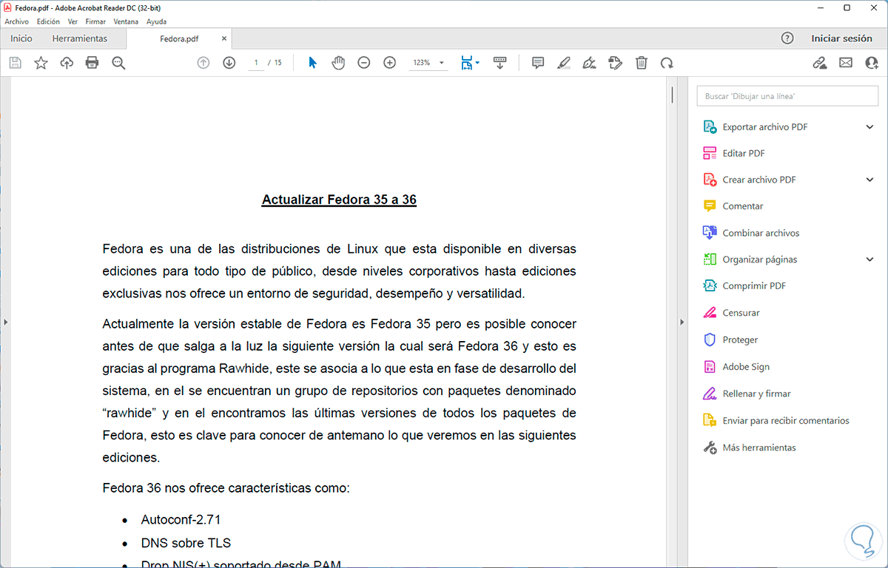This screenshot has width=888, height=568.
Task: Delete with the trash icon
Action: [642, 63]
